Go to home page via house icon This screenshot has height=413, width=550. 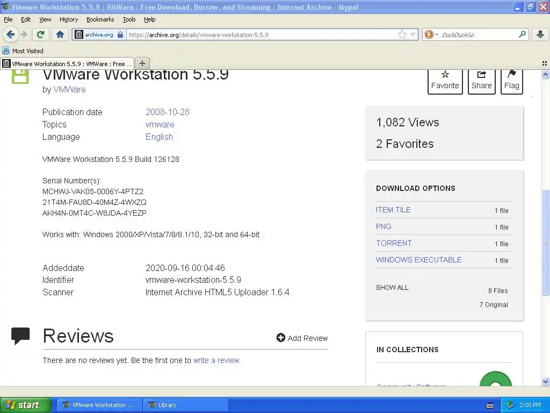click(60, 34)
